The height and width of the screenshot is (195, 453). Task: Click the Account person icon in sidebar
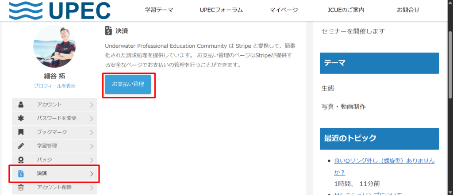pyautogui.click(x=21, y=105)
